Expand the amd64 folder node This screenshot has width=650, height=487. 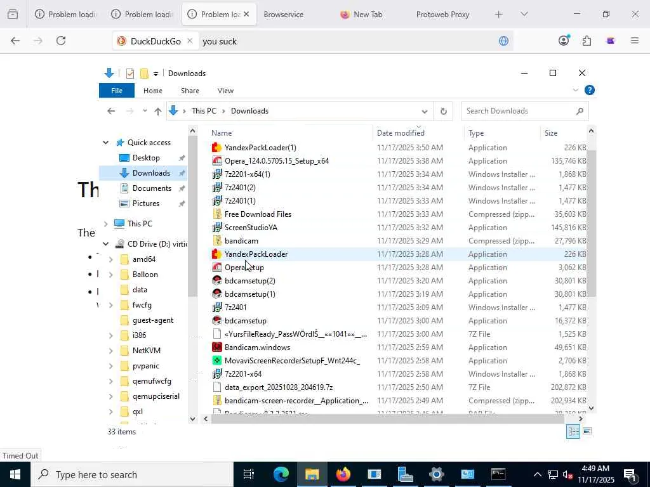[x=110, y=259]
